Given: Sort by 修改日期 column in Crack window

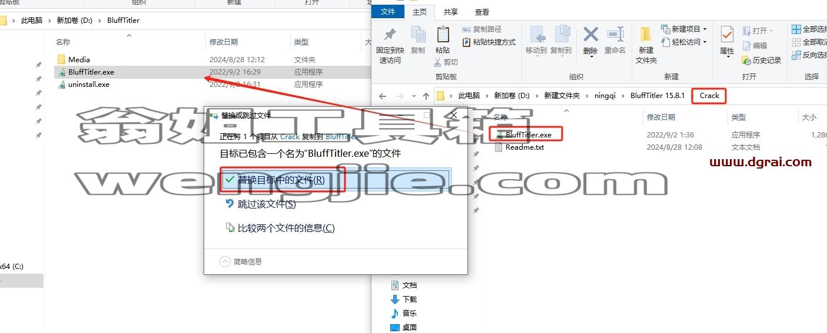Looking at the screenshot, I should click(x=662, y=117).
